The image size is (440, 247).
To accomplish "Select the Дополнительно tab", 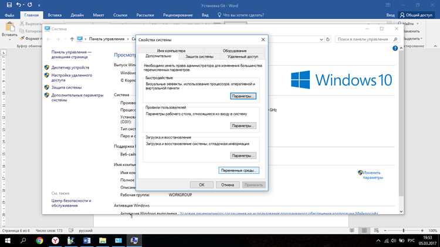I will (158, 56).
